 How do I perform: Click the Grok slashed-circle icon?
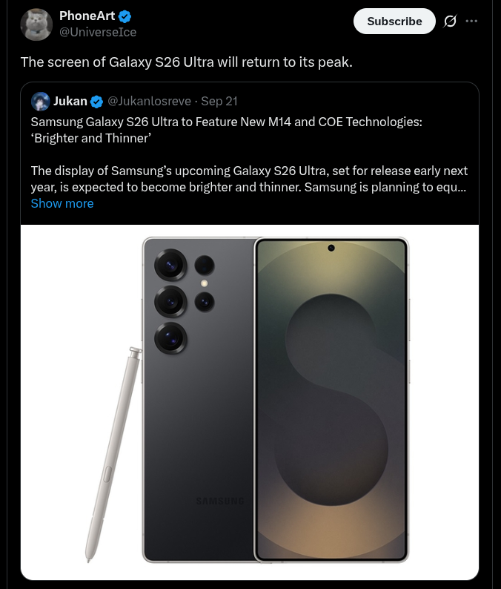pyautogui.click(x=449, y=22)
